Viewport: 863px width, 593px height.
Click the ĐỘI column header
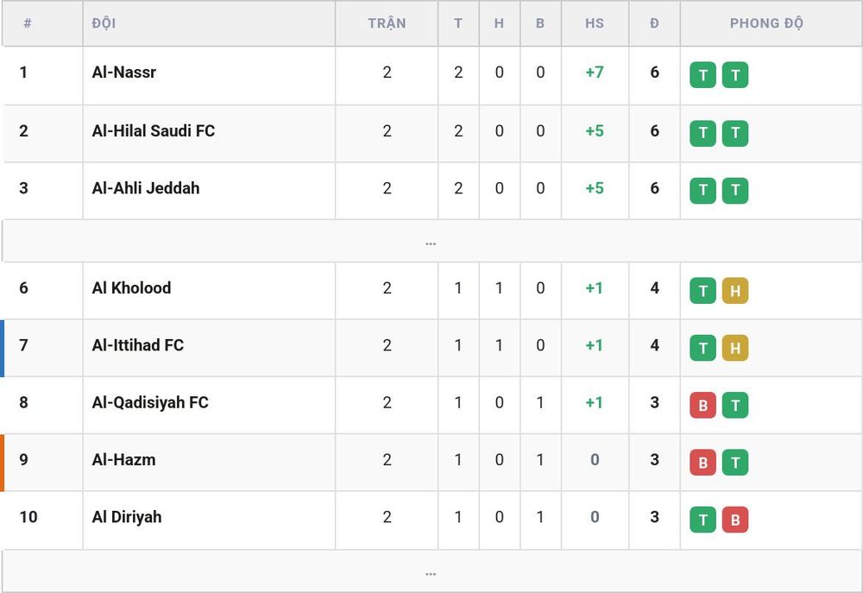coord(104,23)
